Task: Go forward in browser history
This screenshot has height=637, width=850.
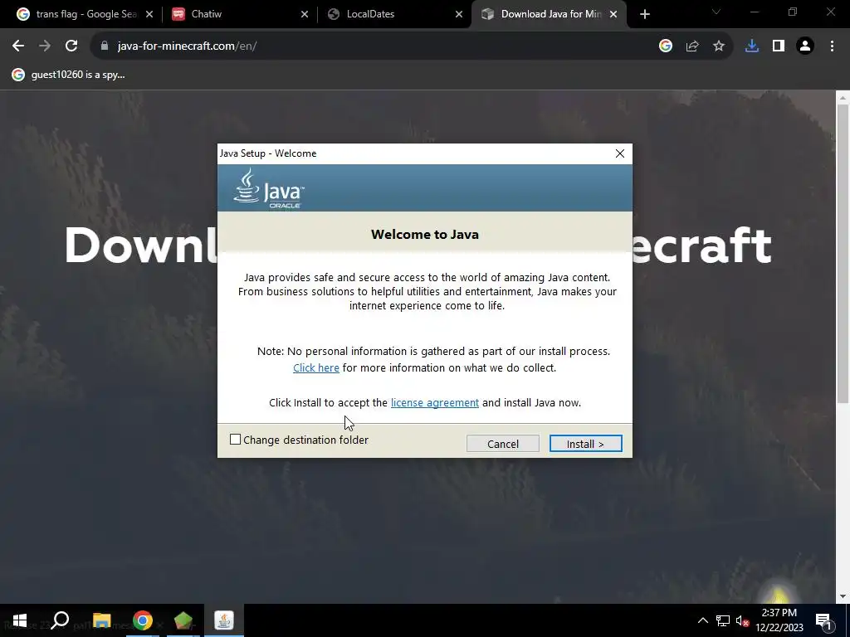Action: click(45, 46)
